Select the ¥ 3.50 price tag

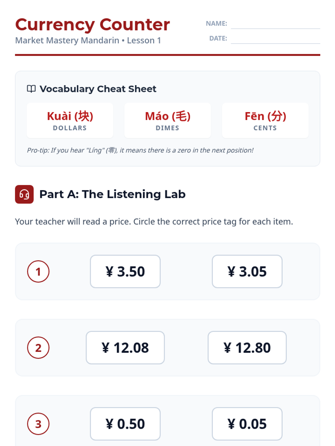(x=125, y=272)
